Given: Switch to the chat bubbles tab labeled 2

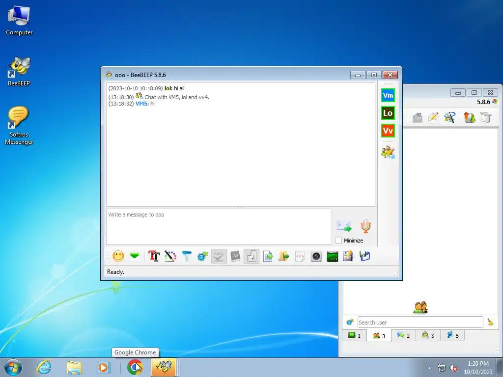Looking at the screenshot, I should pos(404,335).
